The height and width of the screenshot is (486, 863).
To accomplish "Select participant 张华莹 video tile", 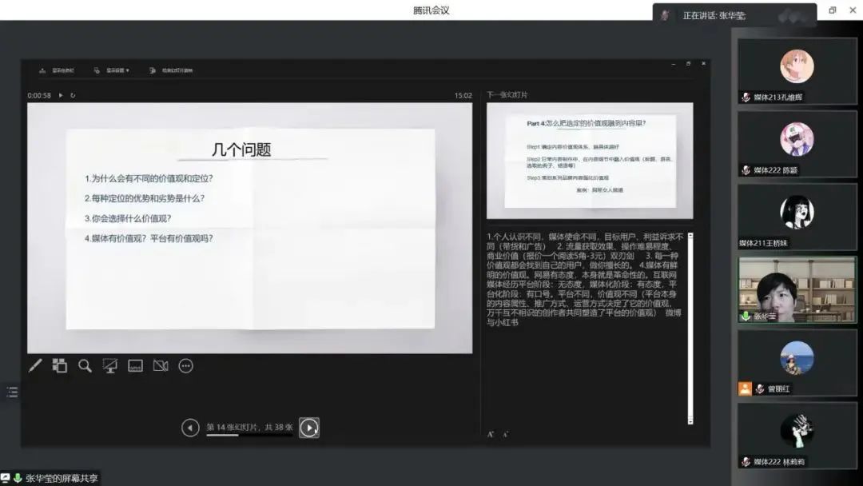I will (797, 289).
